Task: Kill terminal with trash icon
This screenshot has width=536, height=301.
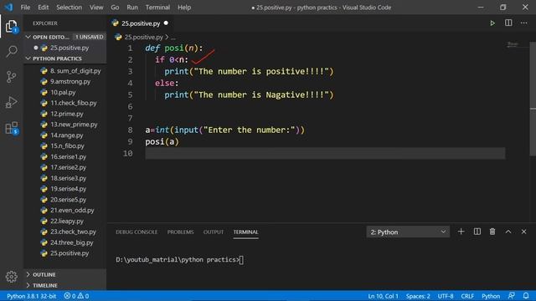Action: pos(492,232)
